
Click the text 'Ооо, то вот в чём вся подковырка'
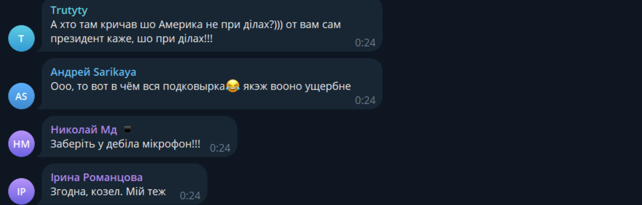click(x=138, y=86)
